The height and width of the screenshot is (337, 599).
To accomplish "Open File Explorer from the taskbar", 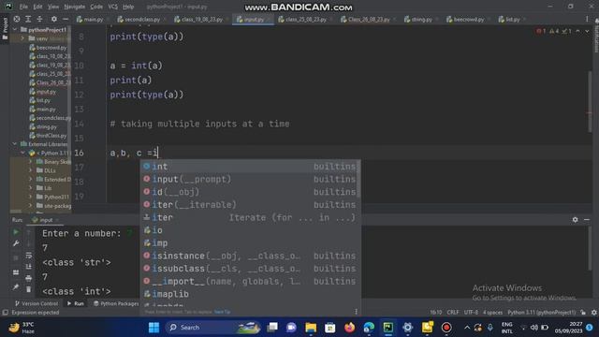I will coord(311,328).
